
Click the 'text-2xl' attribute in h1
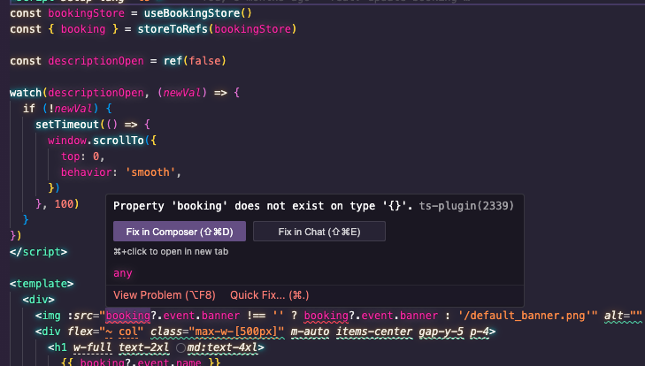pos(144,348)
